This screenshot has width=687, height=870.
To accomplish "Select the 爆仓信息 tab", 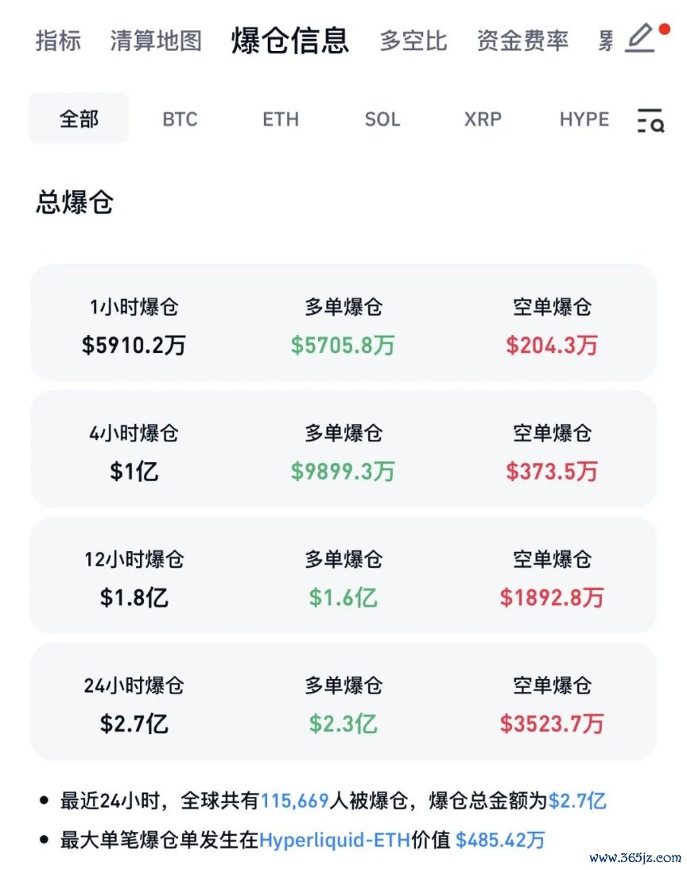I will (x=290, y=41).
